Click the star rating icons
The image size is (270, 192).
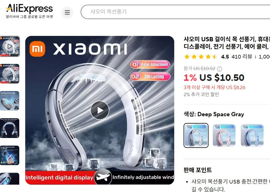(201, 57)
